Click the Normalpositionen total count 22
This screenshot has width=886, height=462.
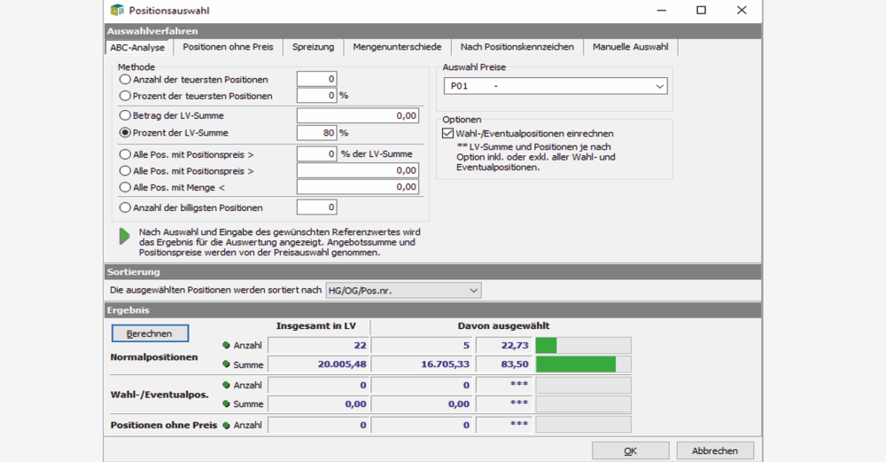(360, 345)
